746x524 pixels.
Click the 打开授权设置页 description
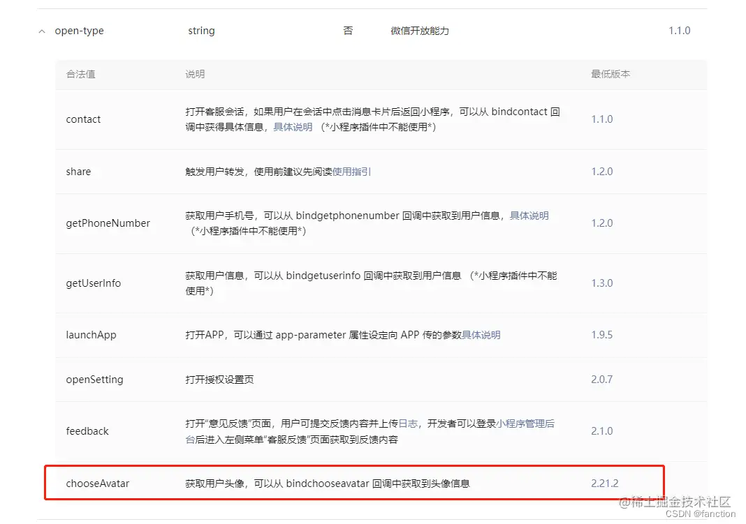219,380
